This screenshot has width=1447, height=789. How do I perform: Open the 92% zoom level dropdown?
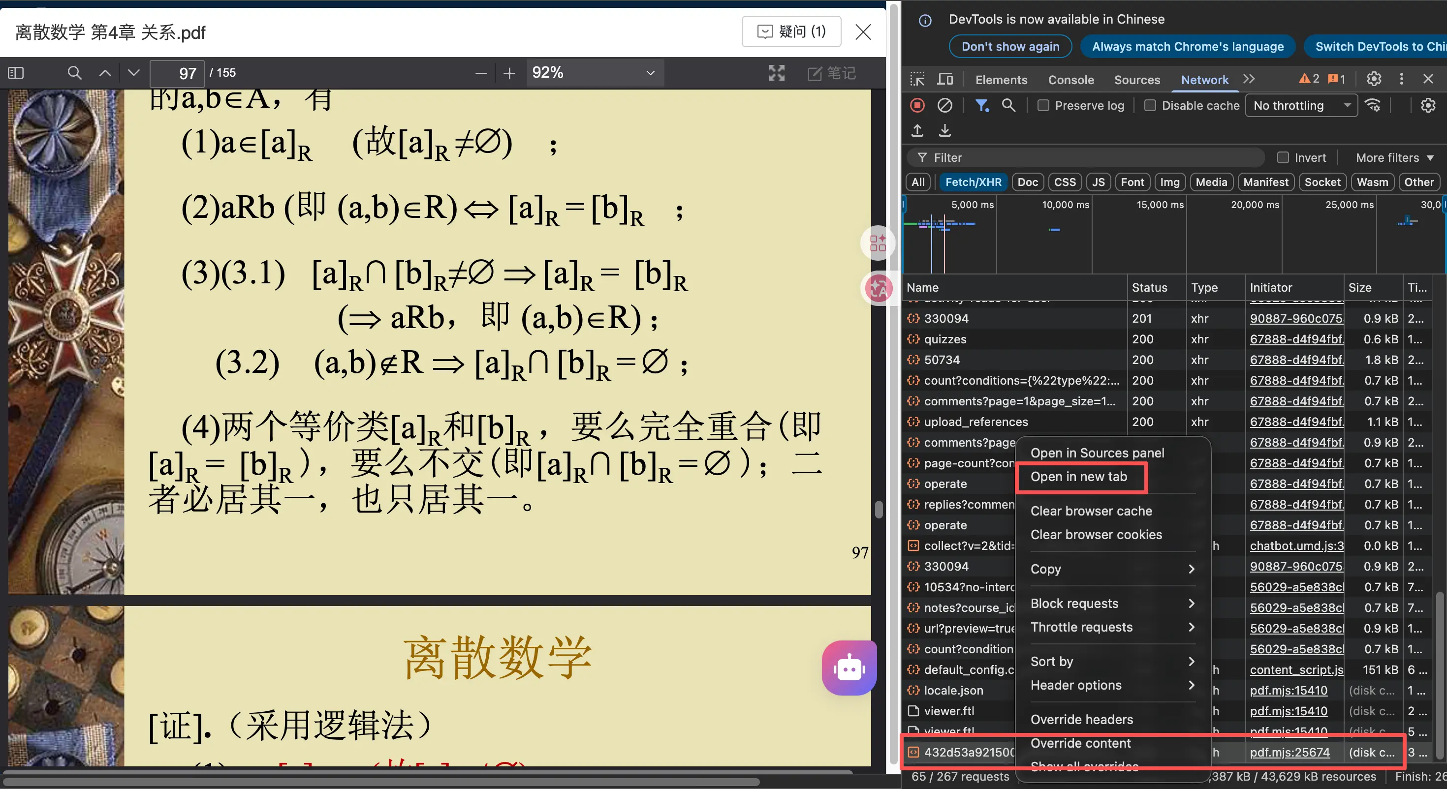[595, 73]
